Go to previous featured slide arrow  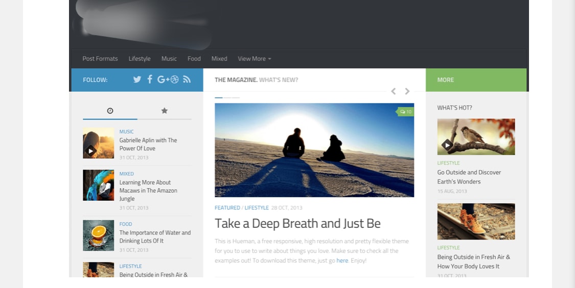[393, 91]
